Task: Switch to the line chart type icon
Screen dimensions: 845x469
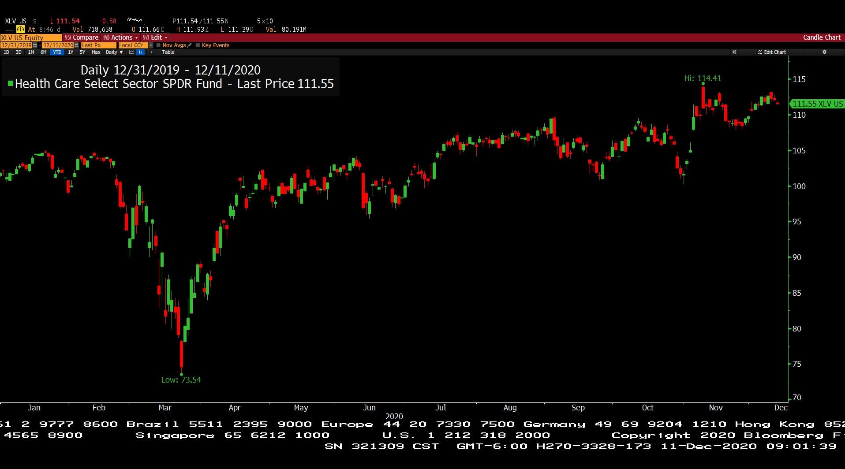Action: coord(131,52)
